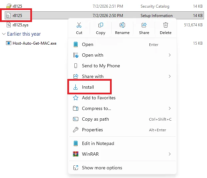
Task: Click the 7/2/2026 2:50 PM date cell
Action: tap(108, 16)
